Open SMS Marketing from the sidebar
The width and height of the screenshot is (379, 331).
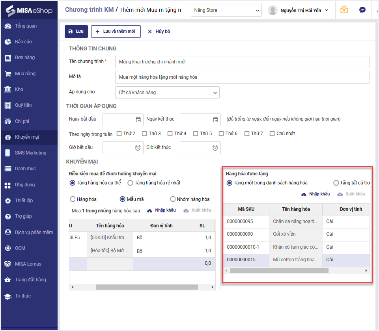coord(30,153)
